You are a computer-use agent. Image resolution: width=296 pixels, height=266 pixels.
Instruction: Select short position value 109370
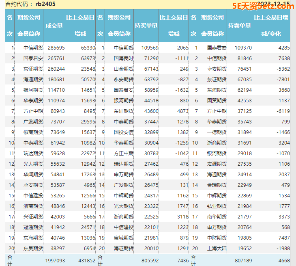tap(243, 48)
